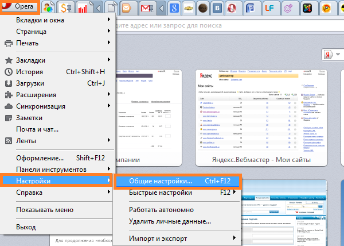Expand Быстрые настройки submenu arrow
Screen dimensions: 344x246
[234, 192]
